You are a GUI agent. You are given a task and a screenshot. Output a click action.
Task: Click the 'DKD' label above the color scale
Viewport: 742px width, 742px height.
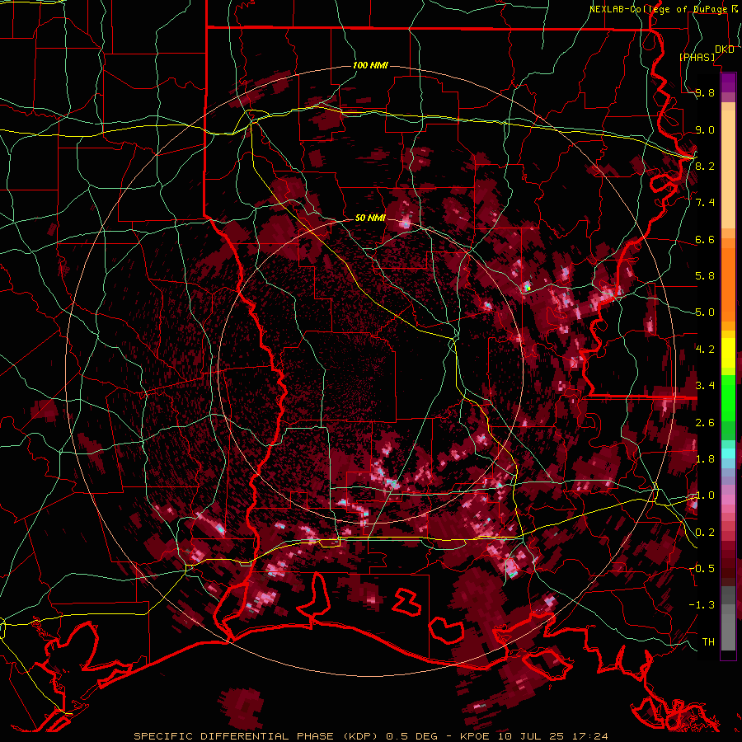click(x=724, y=49)
